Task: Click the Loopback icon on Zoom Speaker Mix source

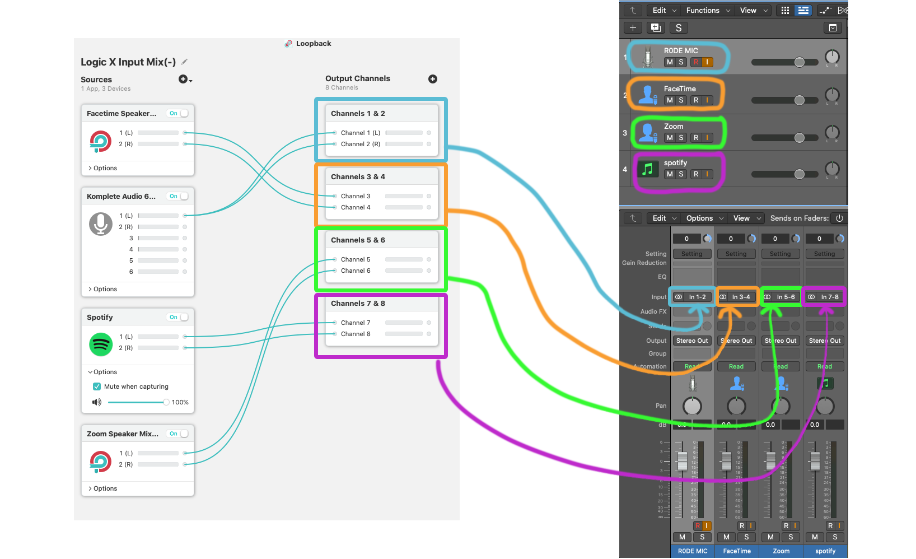Action: click(x=101, y=460)
